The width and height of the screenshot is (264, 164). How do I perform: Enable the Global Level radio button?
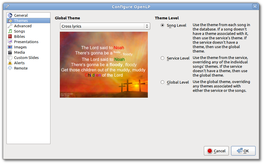163,82
